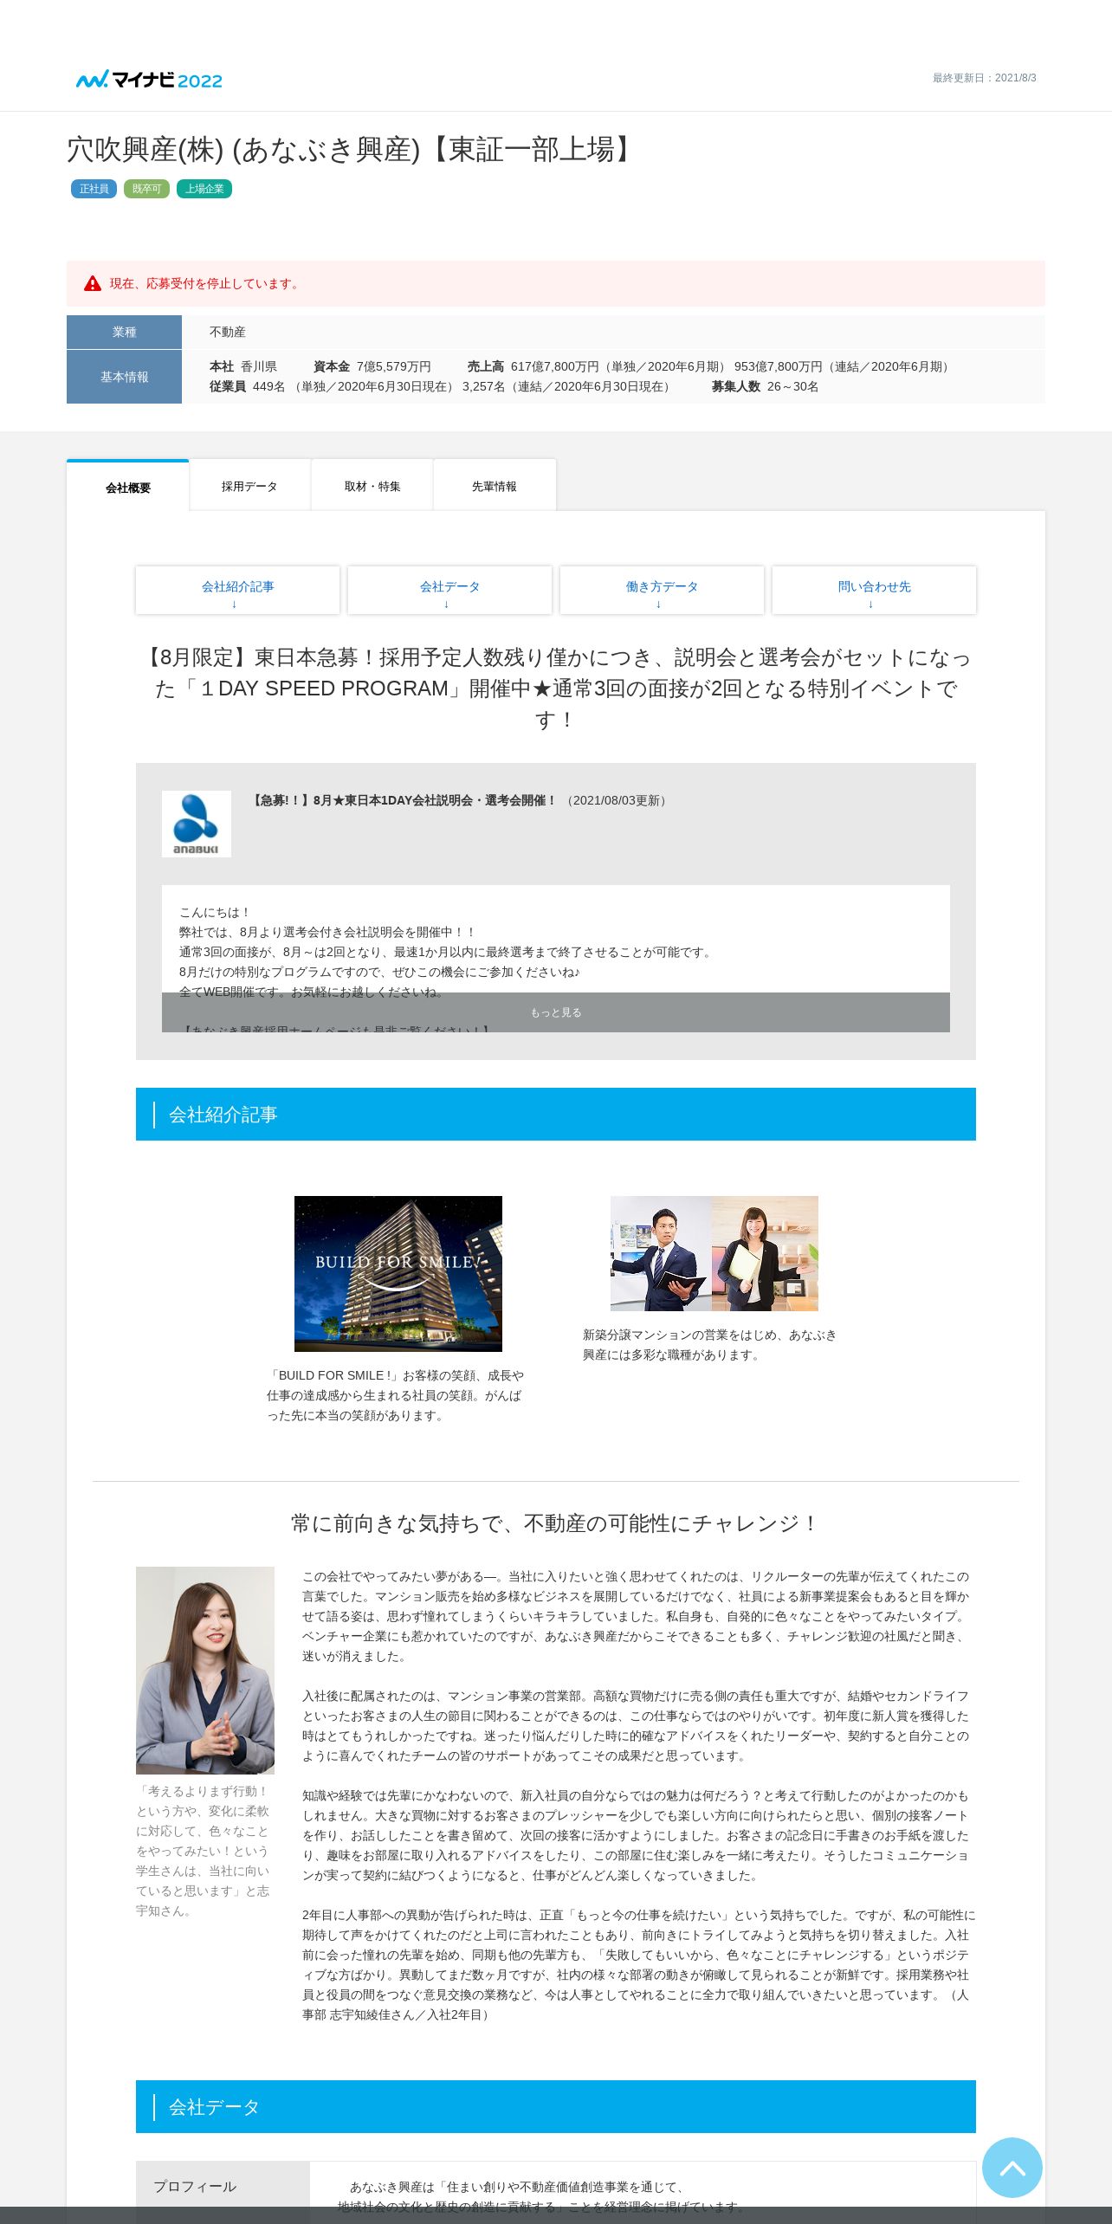
Task: Click the portrait caption 「考えるよりまず行動！
Action: 204,1851
